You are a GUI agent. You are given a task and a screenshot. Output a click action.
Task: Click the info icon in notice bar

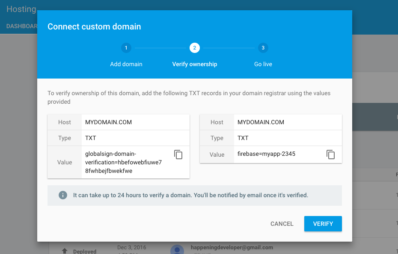(63, 195)
